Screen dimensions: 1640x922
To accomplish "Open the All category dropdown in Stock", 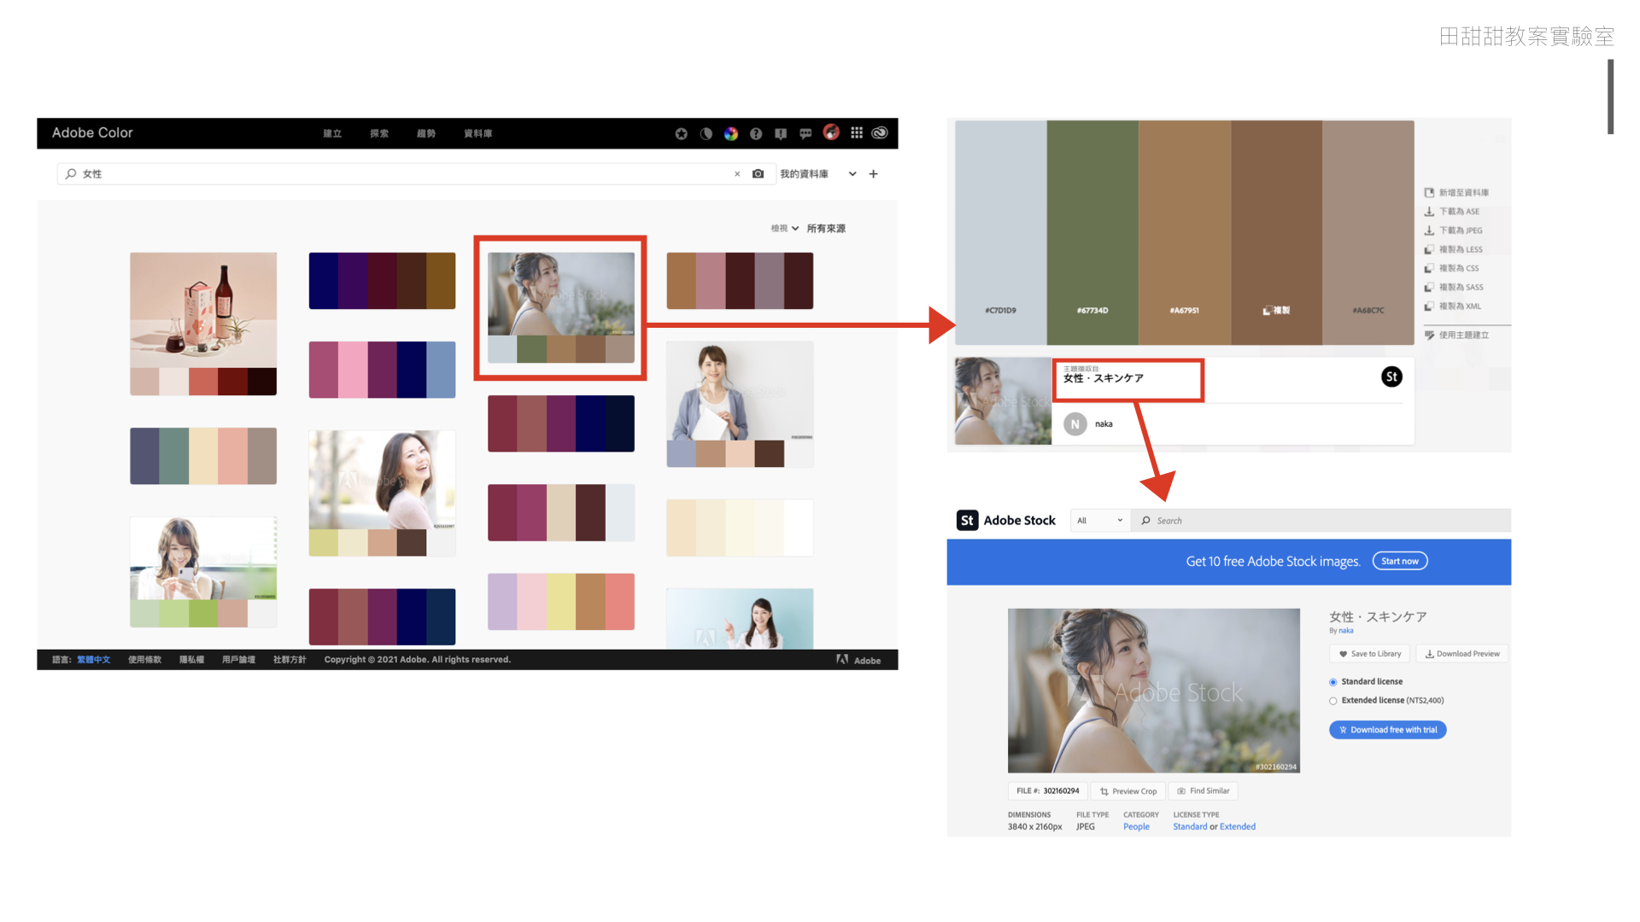I will pyautogui.click(x=1099, y=521).
